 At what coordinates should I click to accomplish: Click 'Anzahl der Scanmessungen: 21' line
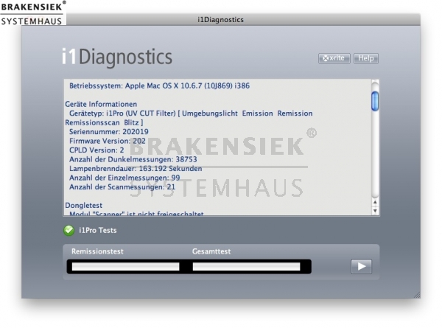(x=122, y=187)
